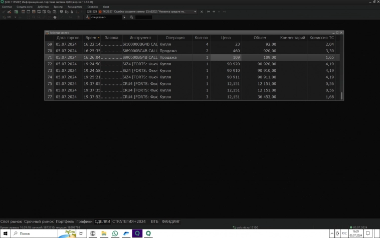This screenshot has height=238, width=380.
Task: Open the WhatsApp icon in the taskbar
Action: [x=115, y=233]
